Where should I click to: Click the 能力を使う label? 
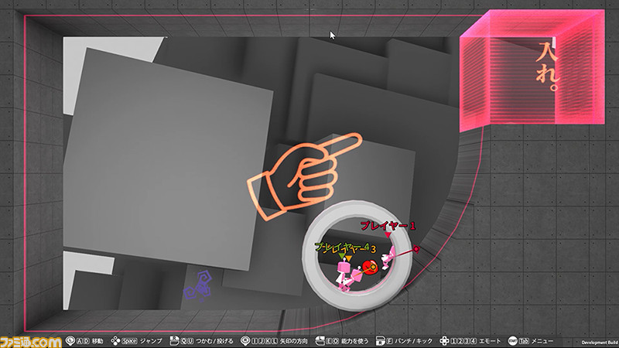355,341
